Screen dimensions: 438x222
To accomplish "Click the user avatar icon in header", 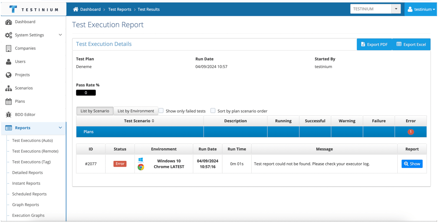I will pyautogui.click(x=410, y=9).
